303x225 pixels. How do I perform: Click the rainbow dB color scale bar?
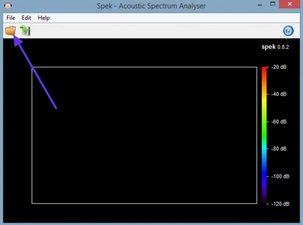pos(264,135)
